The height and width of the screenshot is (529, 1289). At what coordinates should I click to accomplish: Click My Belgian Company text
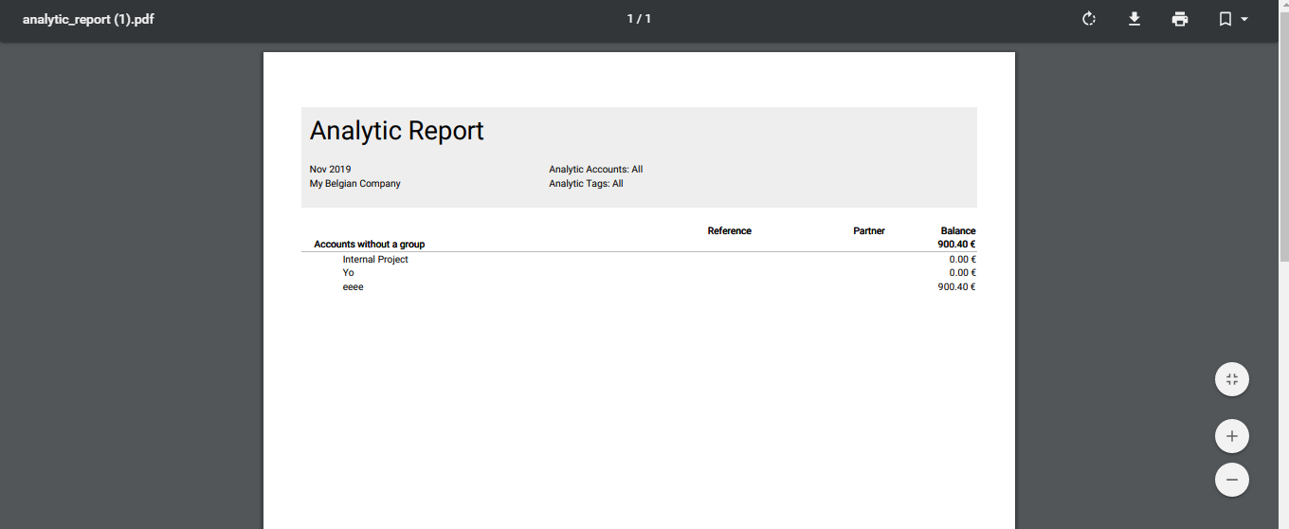(355, 184)
